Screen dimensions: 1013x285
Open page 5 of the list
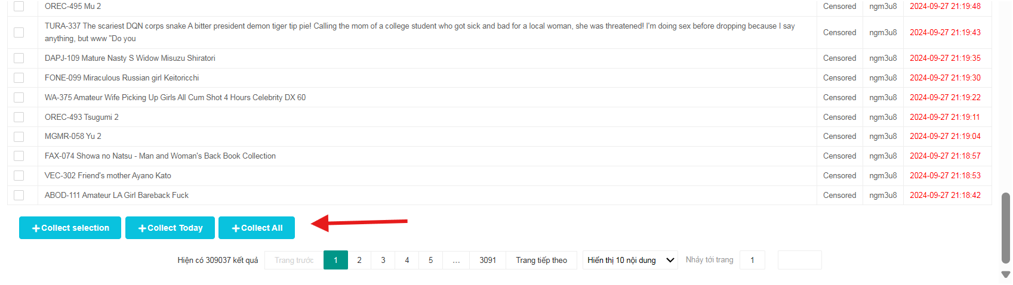430,260
